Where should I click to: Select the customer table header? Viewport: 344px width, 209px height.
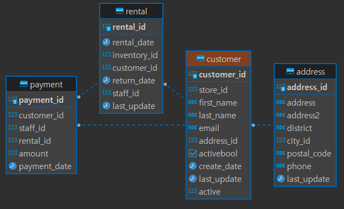218,59
